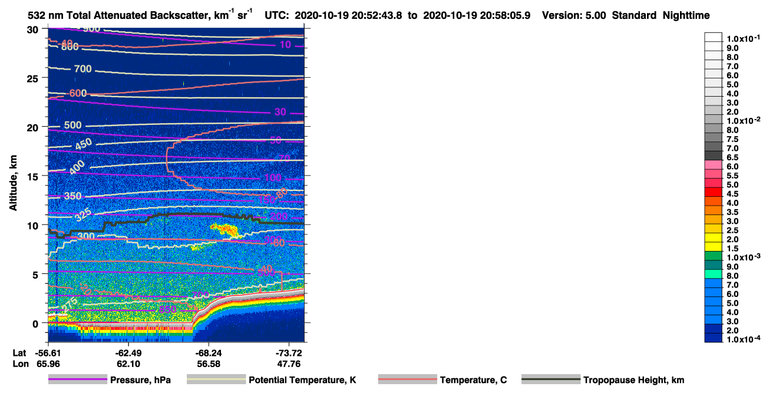Click the colorbar label 2.5
This screenshot has width=766, height=393.
click(734, 230)
